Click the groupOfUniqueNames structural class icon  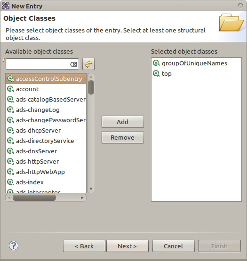point(156,63)
